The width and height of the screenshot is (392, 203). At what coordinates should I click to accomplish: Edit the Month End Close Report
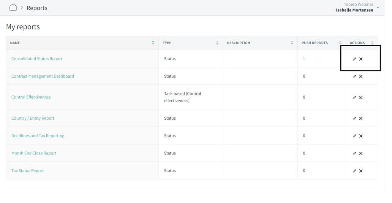(x=354, y=153)
